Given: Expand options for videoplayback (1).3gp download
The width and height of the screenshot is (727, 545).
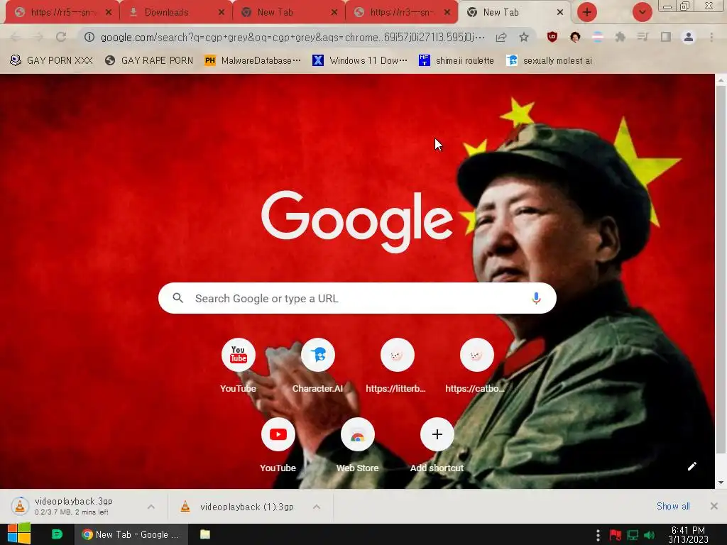Looking at the screenshot, I should [317, 507].
